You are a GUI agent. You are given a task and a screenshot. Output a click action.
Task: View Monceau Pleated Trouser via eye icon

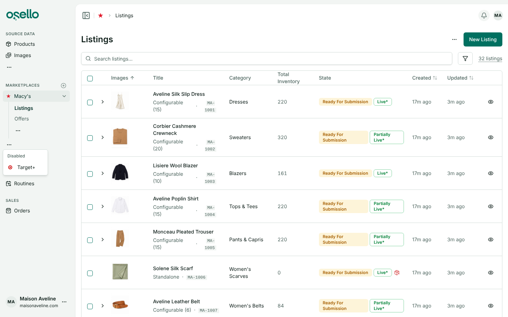pos(491,240)
